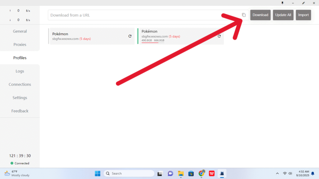The width and height of the screenshot is (319, 179).
Task: Click the paste-from-clipboard icon in URL field
Action: coord(244,15)
